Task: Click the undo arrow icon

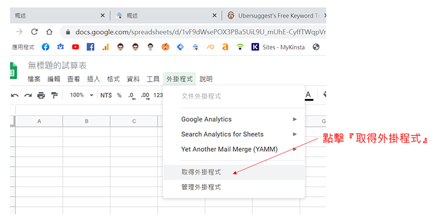Action: click(14, 96)
